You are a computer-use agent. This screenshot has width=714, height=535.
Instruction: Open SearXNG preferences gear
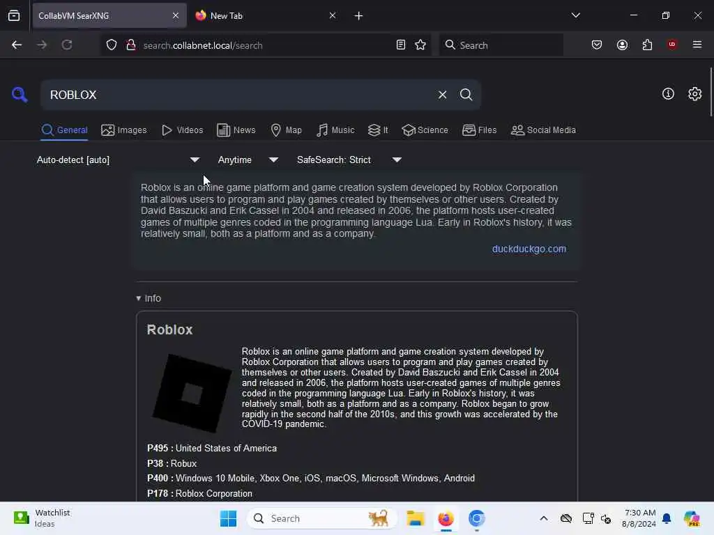point(694,94)
